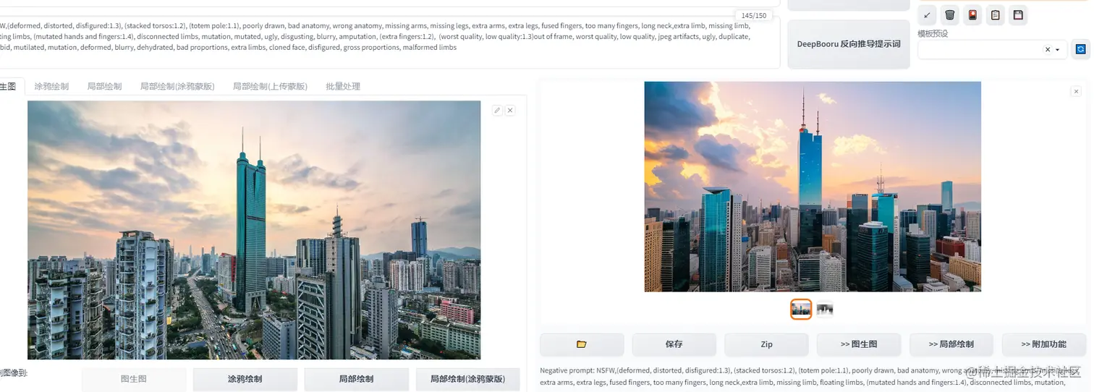Select the second gallery thumbnail below output
Viewport: 1094px width, 392px height.
click(x=825, y=310)
